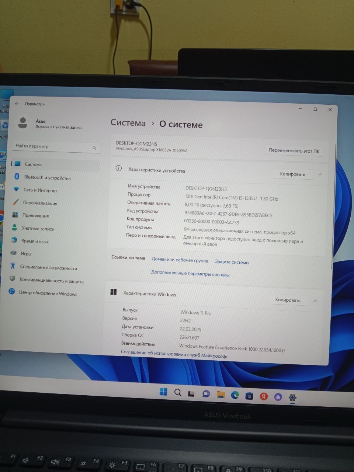Click OS build value 22621.607
This screenshot has height=472, width=354.
[x=190, y=337]
